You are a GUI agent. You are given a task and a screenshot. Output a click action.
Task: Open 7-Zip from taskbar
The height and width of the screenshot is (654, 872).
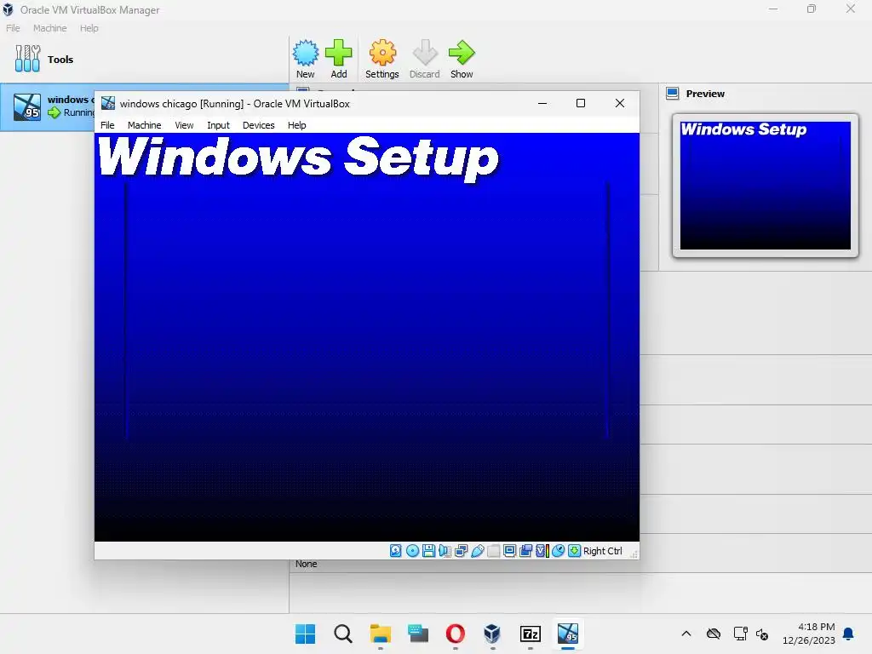530,634
